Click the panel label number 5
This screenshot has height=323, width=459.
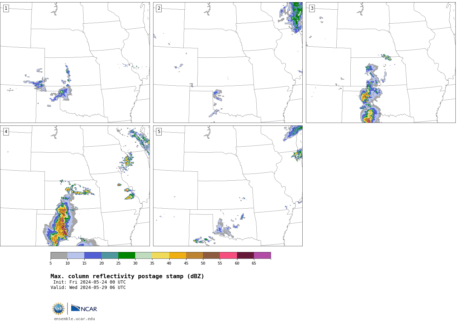[x=159, y=132]
